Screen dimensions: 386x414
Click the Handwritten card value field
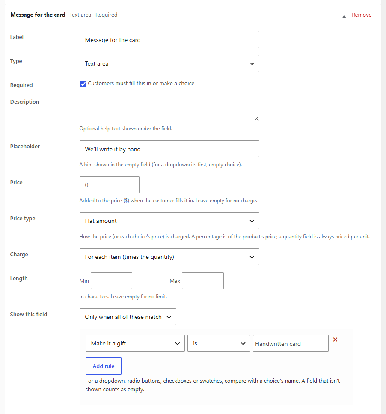(x=291, y=343)
